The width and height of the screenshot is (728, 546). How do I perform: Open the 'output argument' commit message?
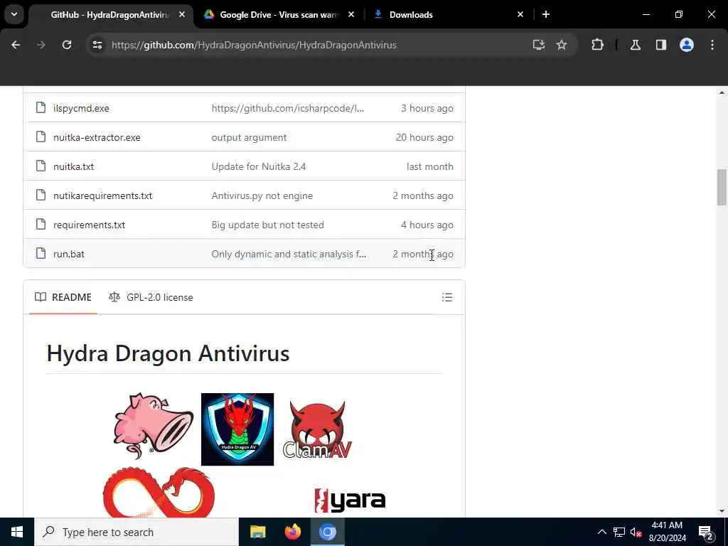[x=249, y=137]
